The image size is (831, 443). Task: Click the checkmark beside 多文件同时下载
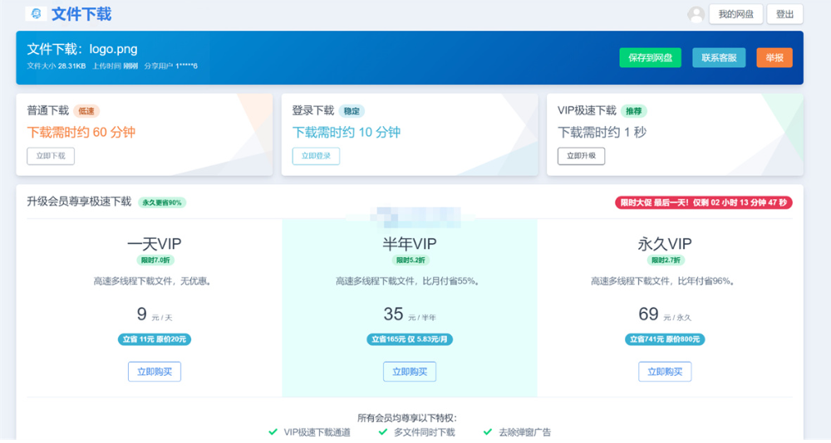pos(382,432)
